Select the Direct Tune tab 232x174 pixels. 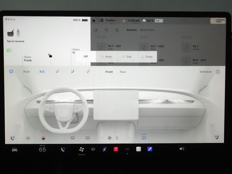(x=147, y=30)
